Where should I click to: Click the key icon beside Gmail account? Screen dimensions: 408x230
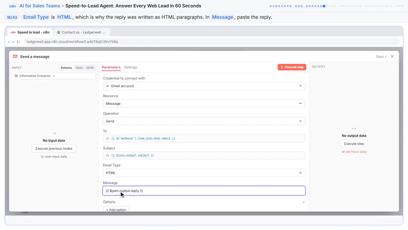click(107, 86)
